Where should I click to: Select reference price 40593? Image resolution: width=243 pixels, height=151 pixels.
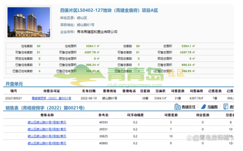(x=103, y=122)
